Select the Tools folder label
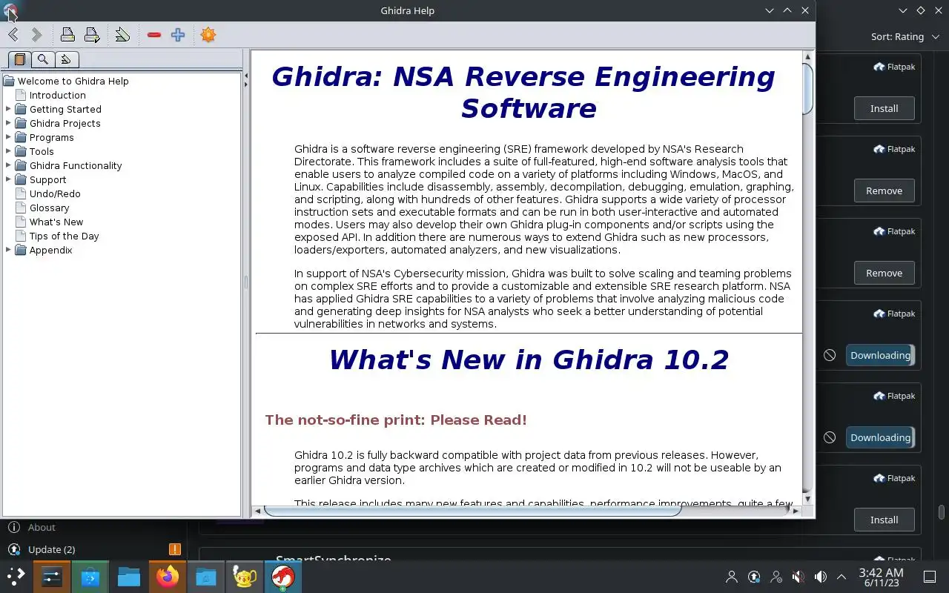Image resolution: width=949 pixels, height=593 pixels. 42,151
